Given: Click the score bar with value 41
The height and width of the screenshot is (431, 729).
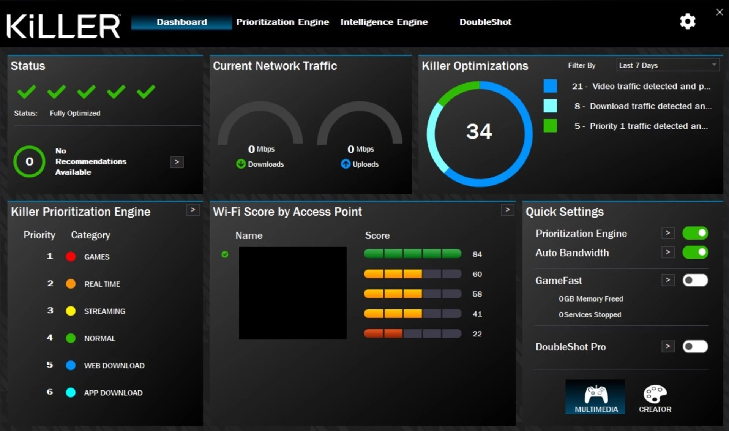Looking at the screenshot, I should 412,314.
